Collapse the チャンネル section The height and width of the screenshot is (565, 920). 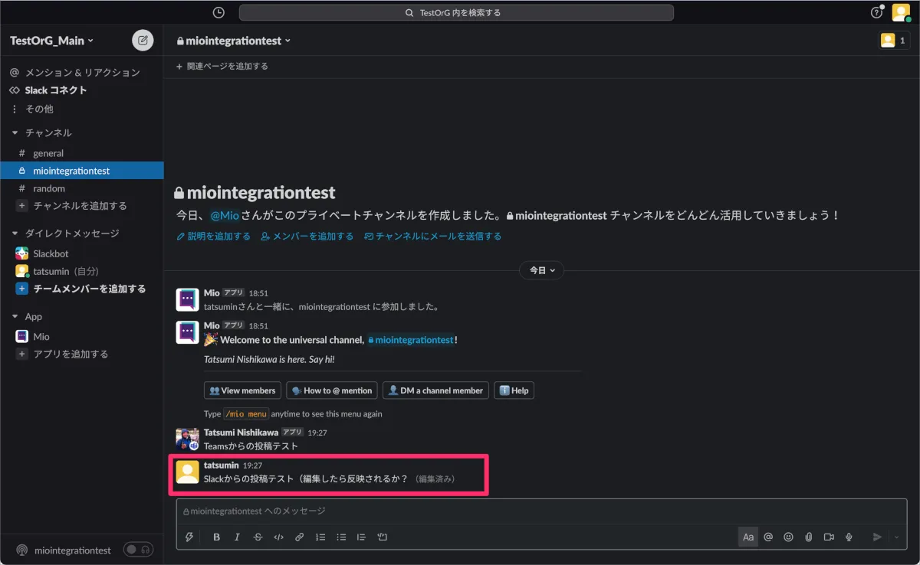pos(15,132)
